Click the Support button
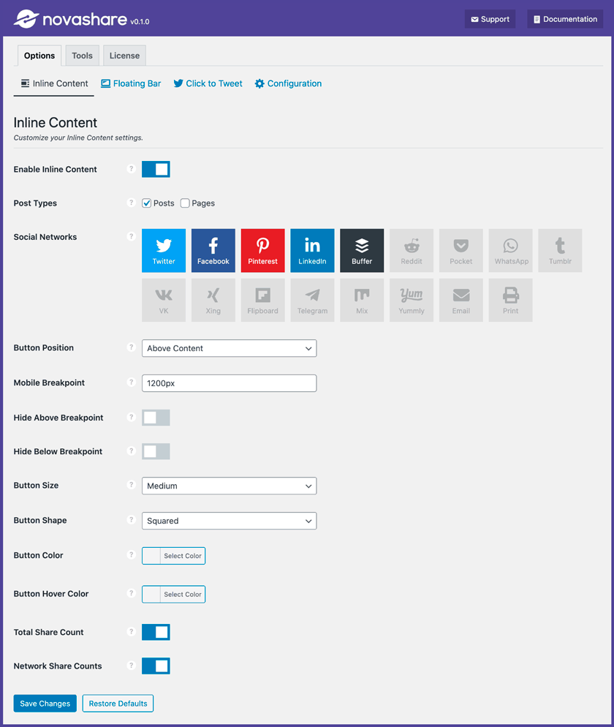614x727 pixels. coord(490,19)
